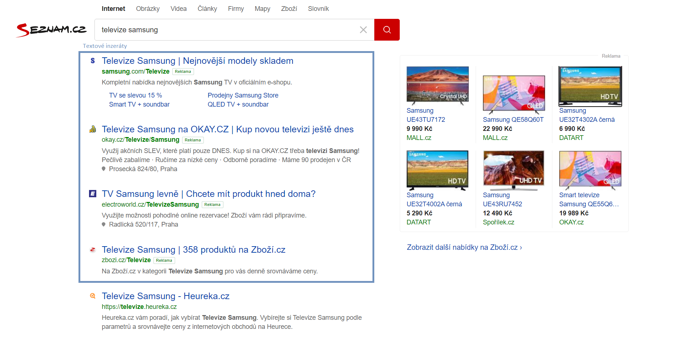
Task: Click the Seznam.cz logo
Action: 52,30
